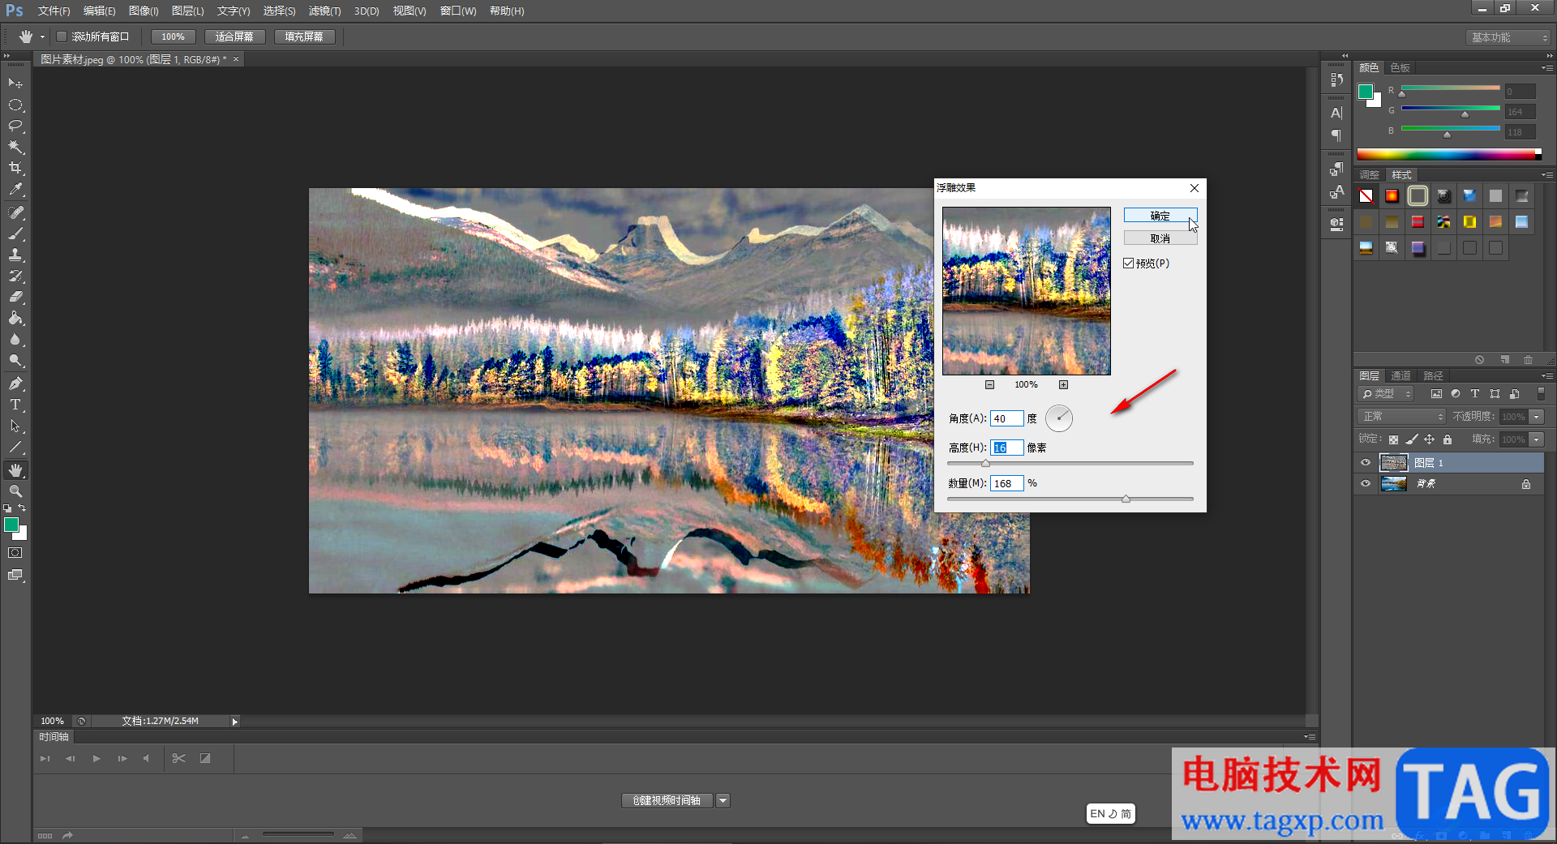Select the Lasso tool

tap(15, 126)
